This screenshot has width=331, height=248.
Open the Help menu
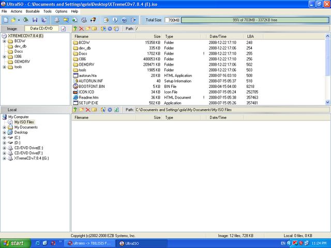pyautogui.click(x=74, y=11)
